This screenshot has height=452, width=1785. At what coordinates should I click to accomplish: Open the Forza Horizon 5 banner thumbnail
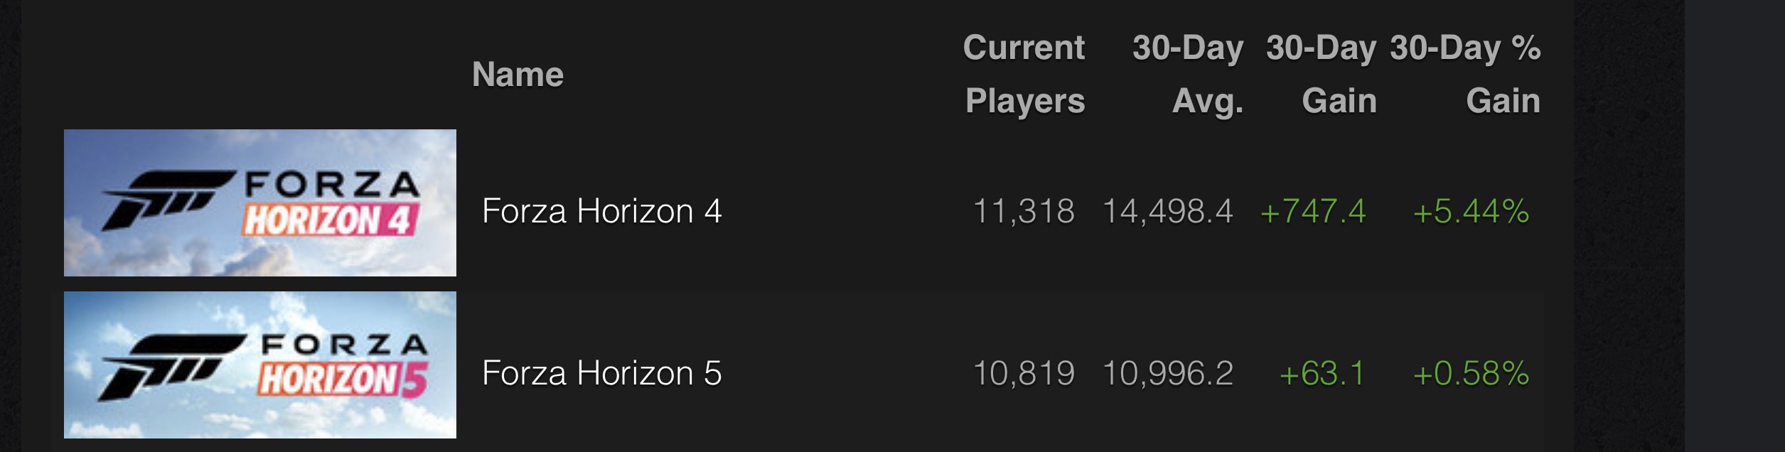(260, 365)
